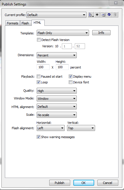
Task: Click the Width input field
Action: coord(43,67)
